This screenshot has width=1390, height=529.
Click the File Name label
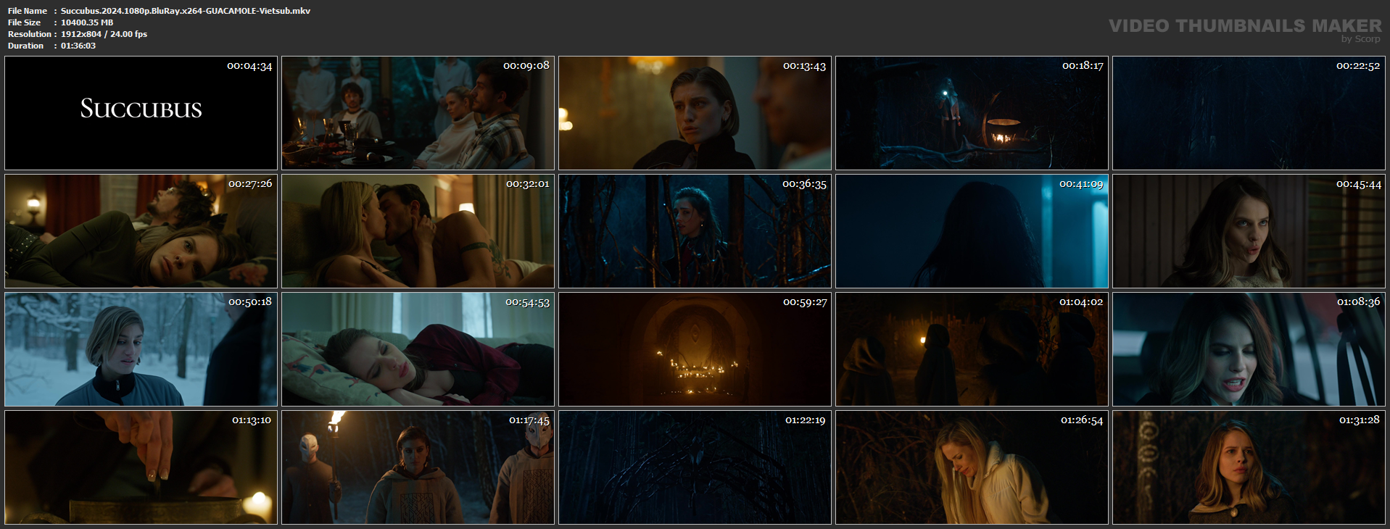(x=28, y=11)
